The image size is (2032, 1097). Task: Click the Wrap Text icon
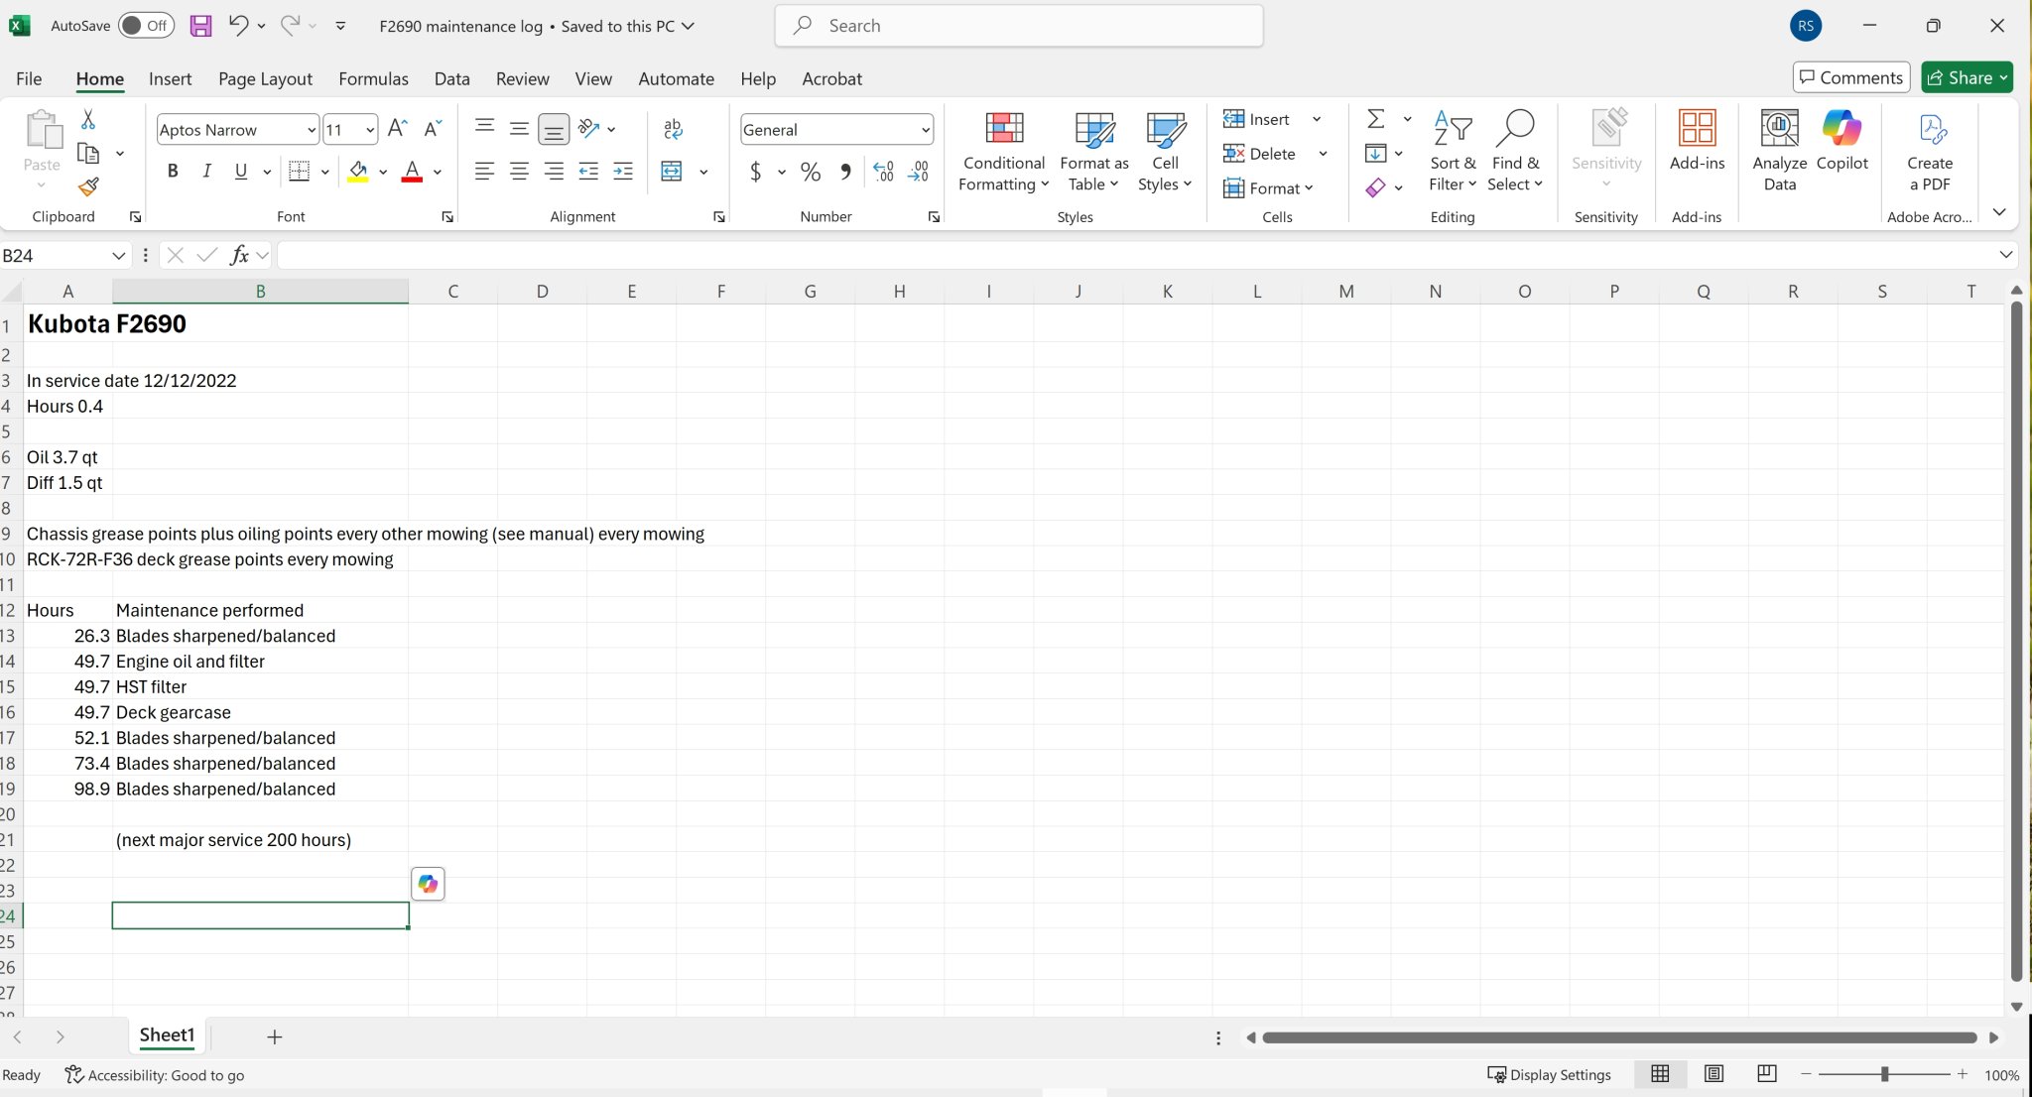(x=673, y=129)
